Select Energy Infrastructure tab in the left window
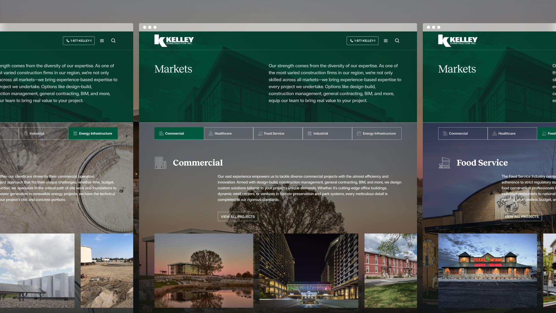Screen dimensions: 556x313 point(93,133)
